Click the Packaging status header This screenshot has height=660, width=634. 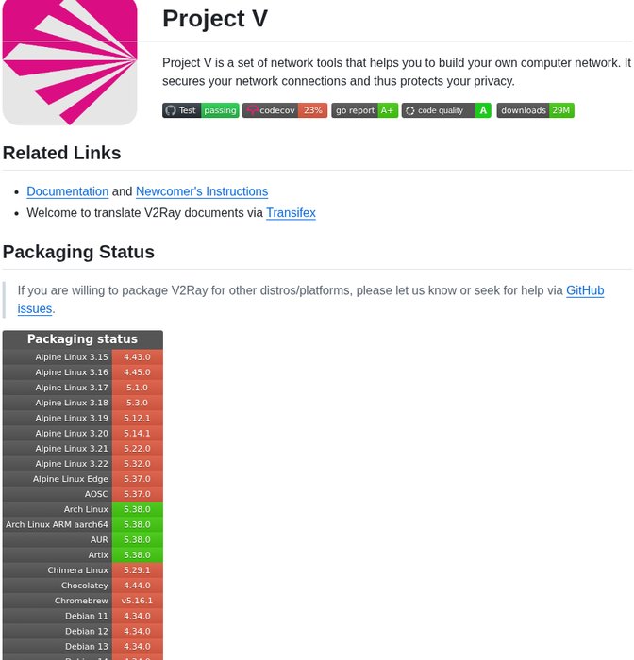tap(82, 339)
